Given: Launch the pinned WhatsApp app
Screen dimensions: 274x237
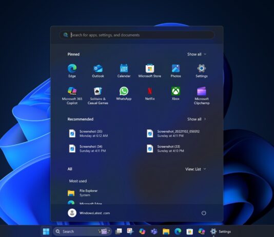Looking at the screenshot, I should 124,93.
